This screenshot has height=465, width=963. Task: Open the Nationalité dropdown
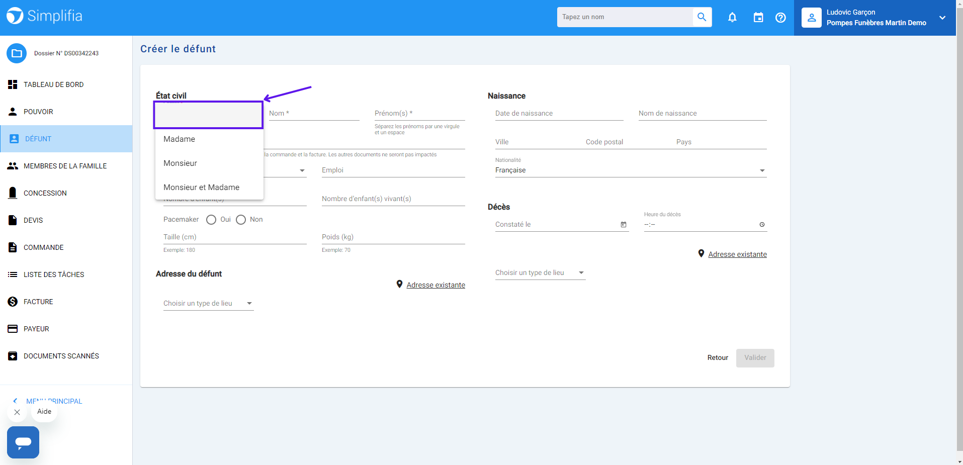pyautogui.click(x=631, y=170)
